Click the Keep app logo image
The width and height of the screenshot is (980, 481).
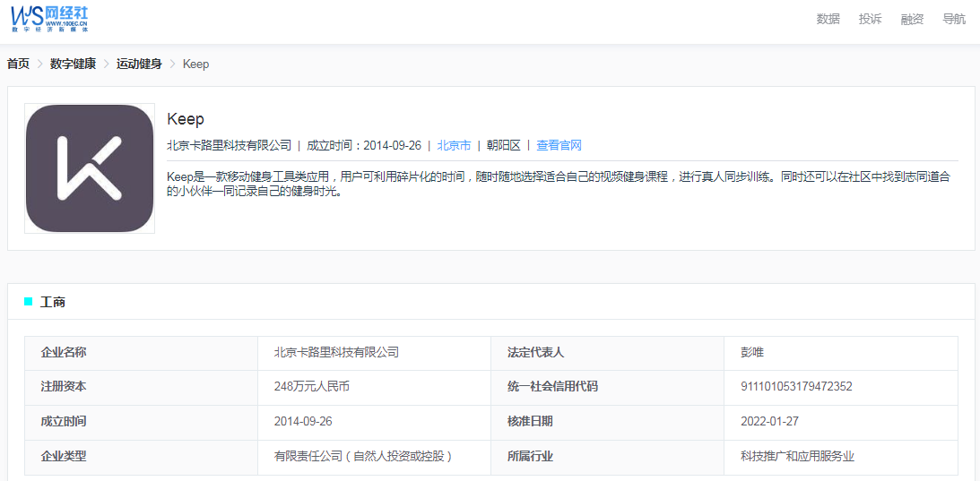(x=90, y=168)
